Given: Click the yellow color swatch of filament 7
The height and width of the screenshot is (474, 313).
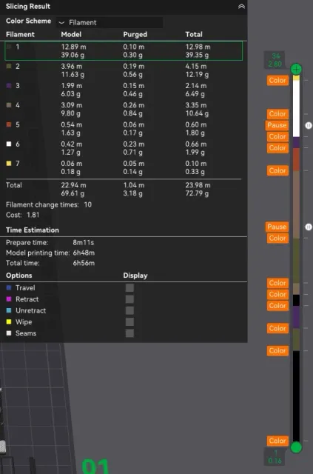Looking at the screenshot, I should point(9,163).
